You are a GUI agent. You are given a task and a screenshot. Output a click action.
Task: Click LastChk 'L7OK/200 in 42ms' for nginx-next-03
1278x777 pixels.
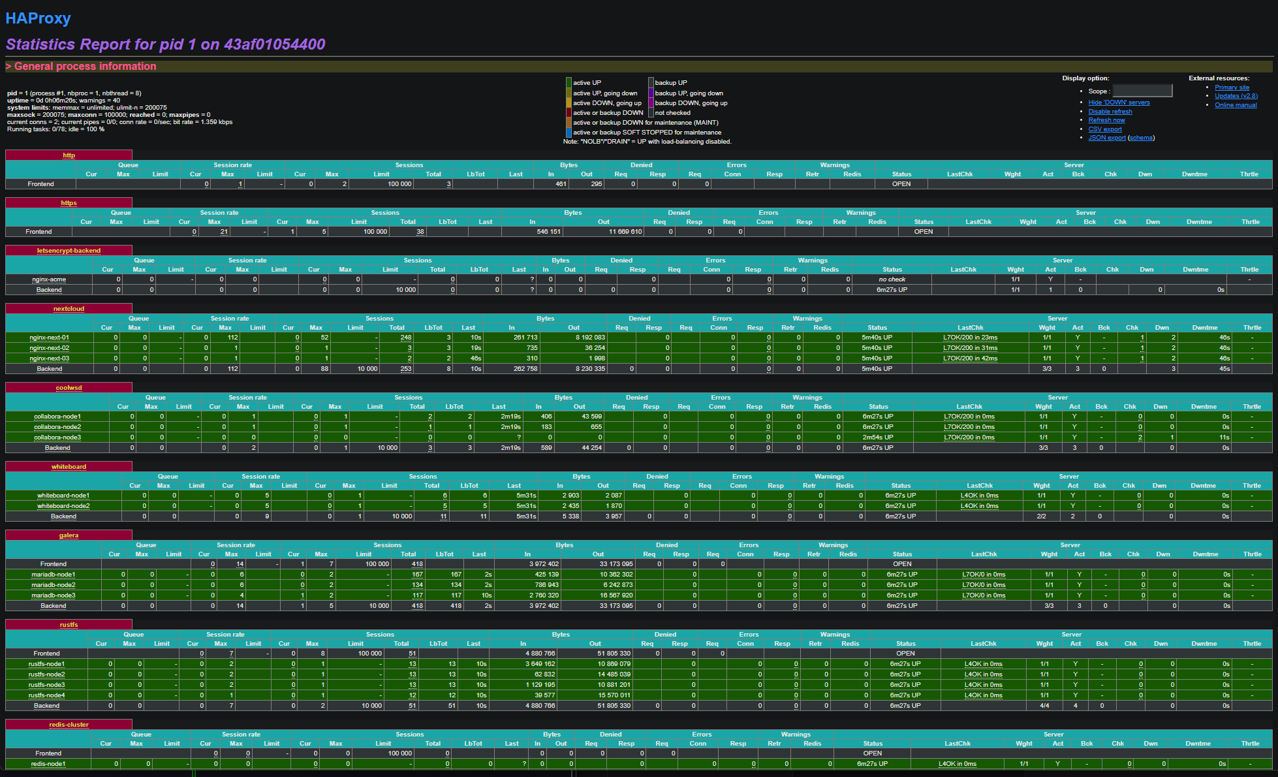coord(970,358)
